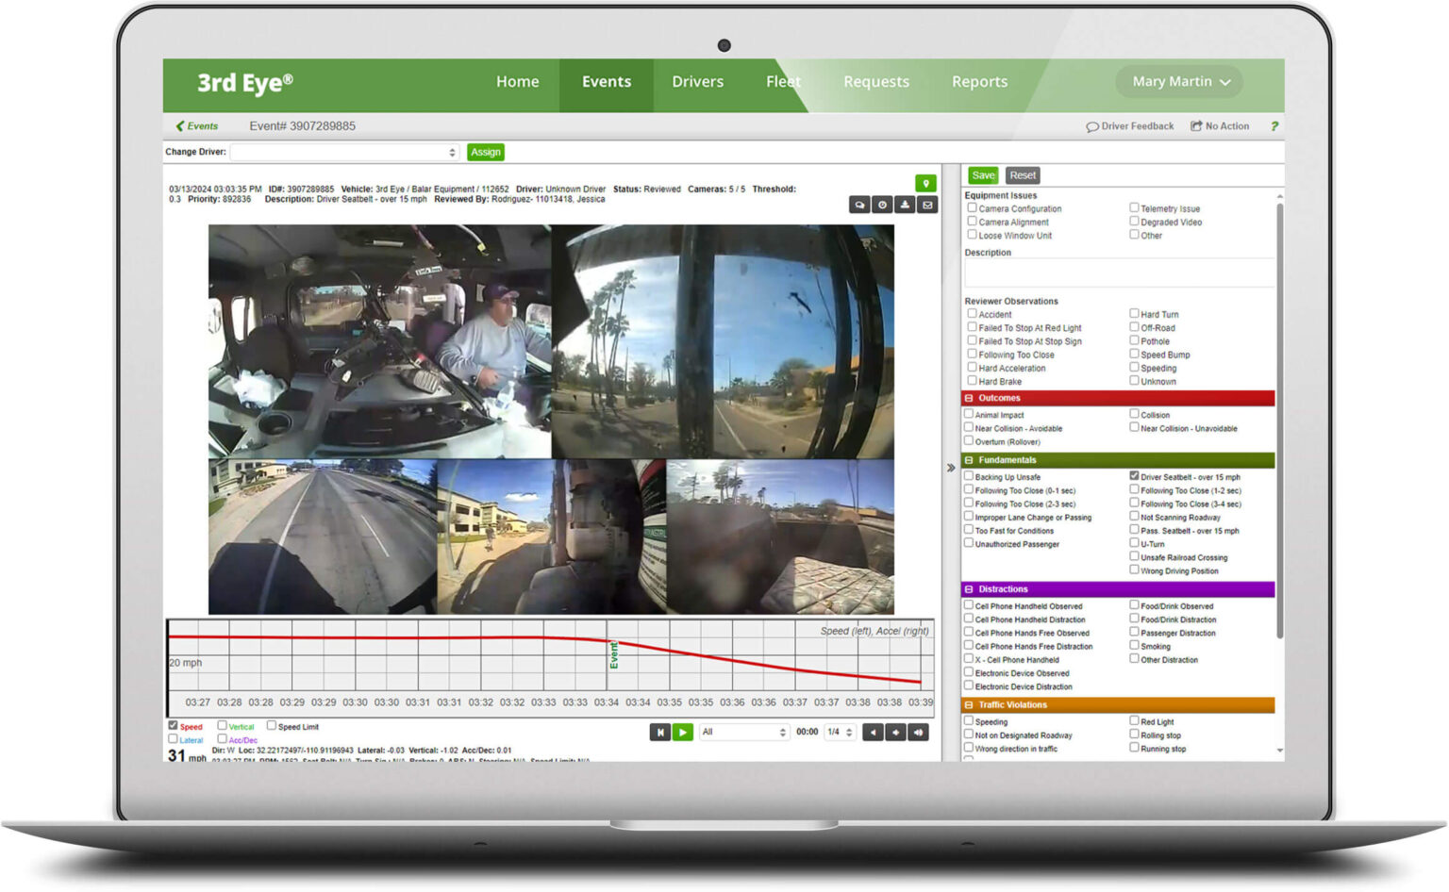Enable the Acc/Dec graph checkbox

point(222,738)
